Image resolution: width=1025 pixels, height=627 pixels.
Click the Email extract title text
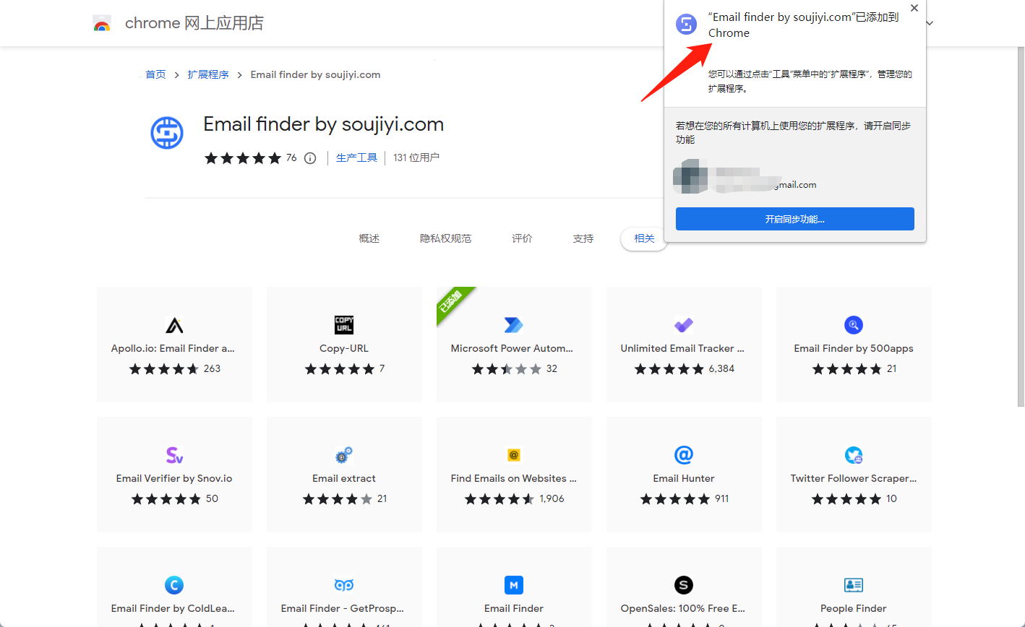click(x=344, y=478)
